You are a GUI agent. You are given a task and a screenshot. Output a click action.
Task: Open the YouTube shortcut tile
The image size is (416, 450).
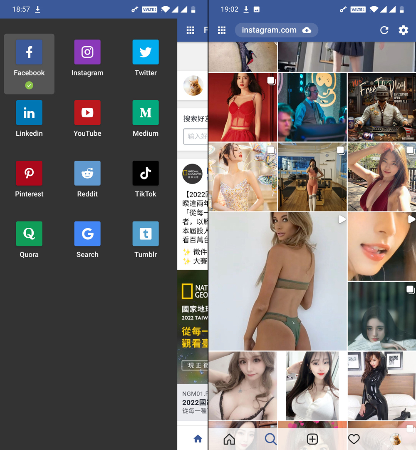[x=87, y=119]
